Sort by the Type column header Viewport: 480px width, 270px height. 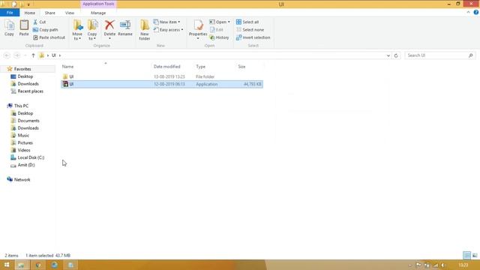pos(200,67)
